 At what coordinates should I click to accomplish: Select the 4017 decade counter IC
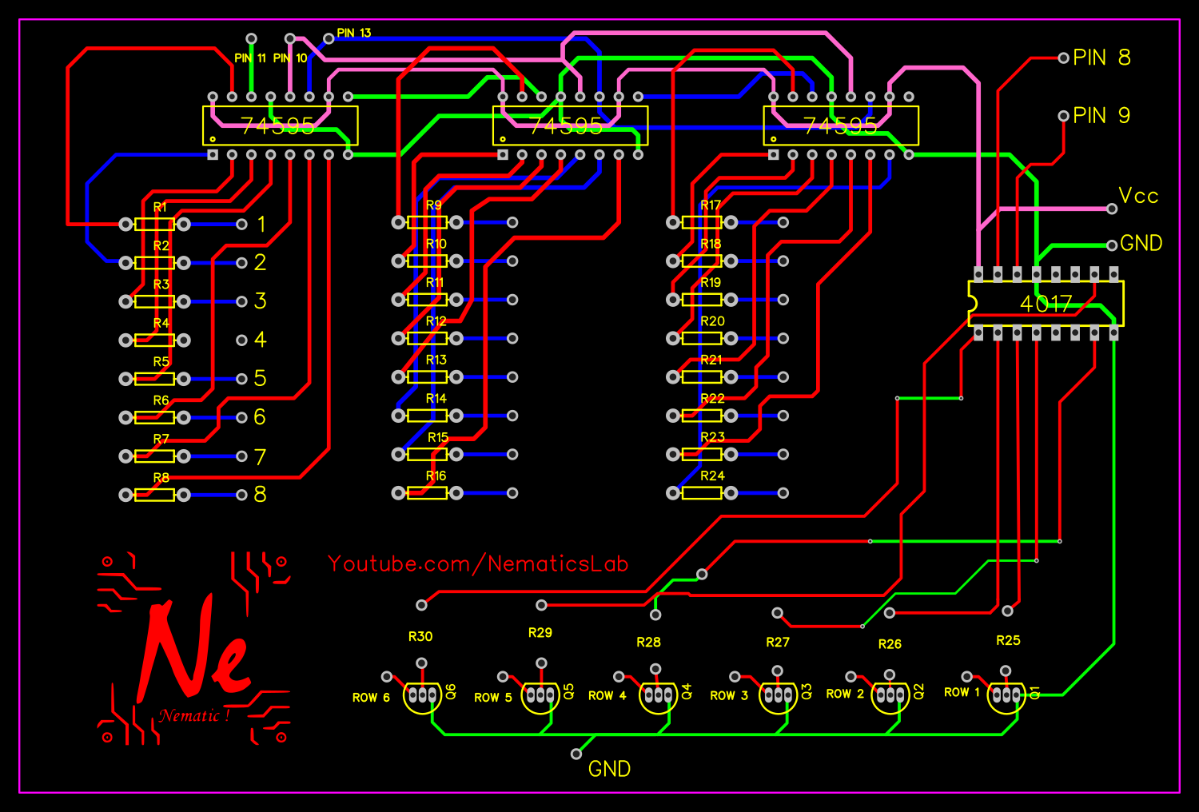pyautogui.click(x=1047, y=302)
